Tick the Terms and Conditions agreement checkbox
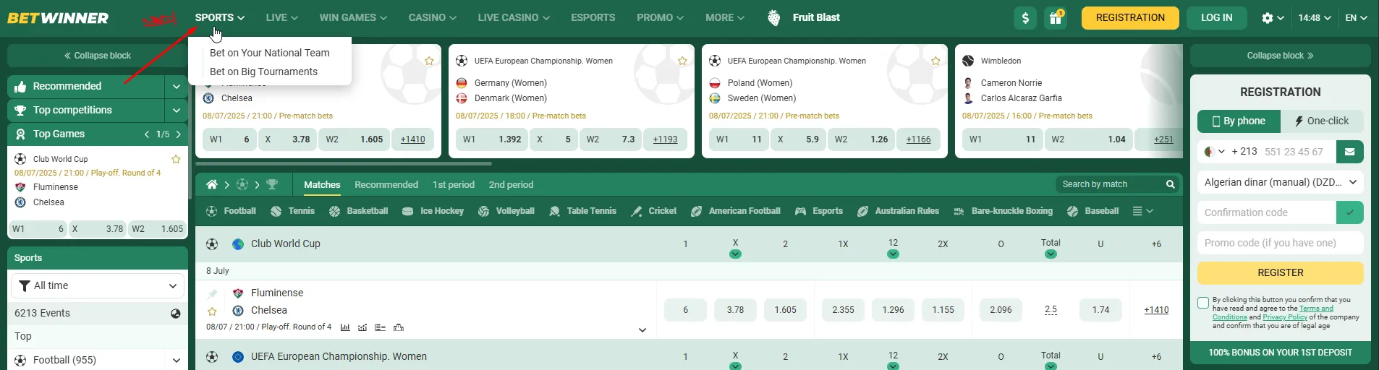Image resolution: width=1379 pixels, height=370 pixels. [1203, 303]
